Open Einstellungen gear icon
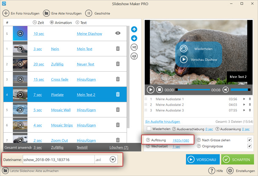 click(x=230, y=171)
